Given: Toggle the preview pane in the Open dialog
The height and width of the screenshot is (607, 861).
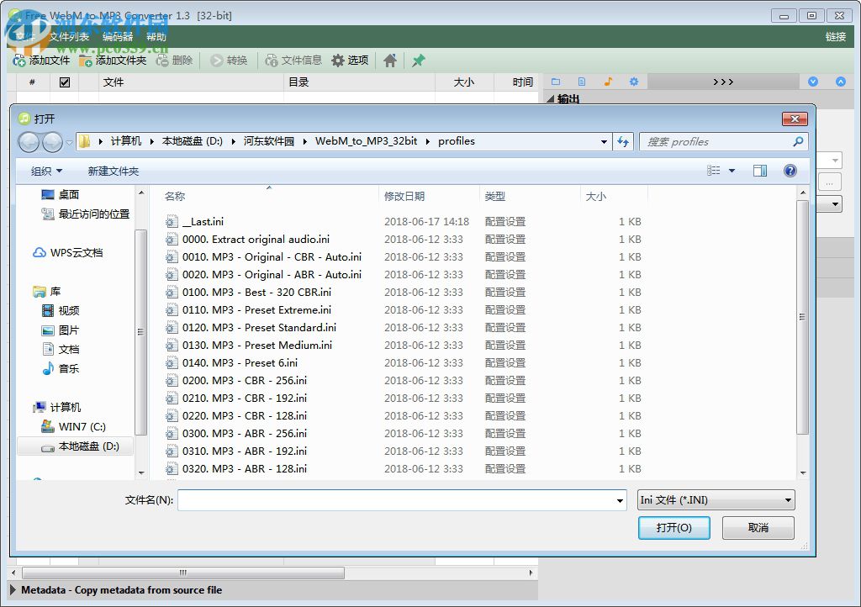Looking at the screenshot, I should point(760,171).
